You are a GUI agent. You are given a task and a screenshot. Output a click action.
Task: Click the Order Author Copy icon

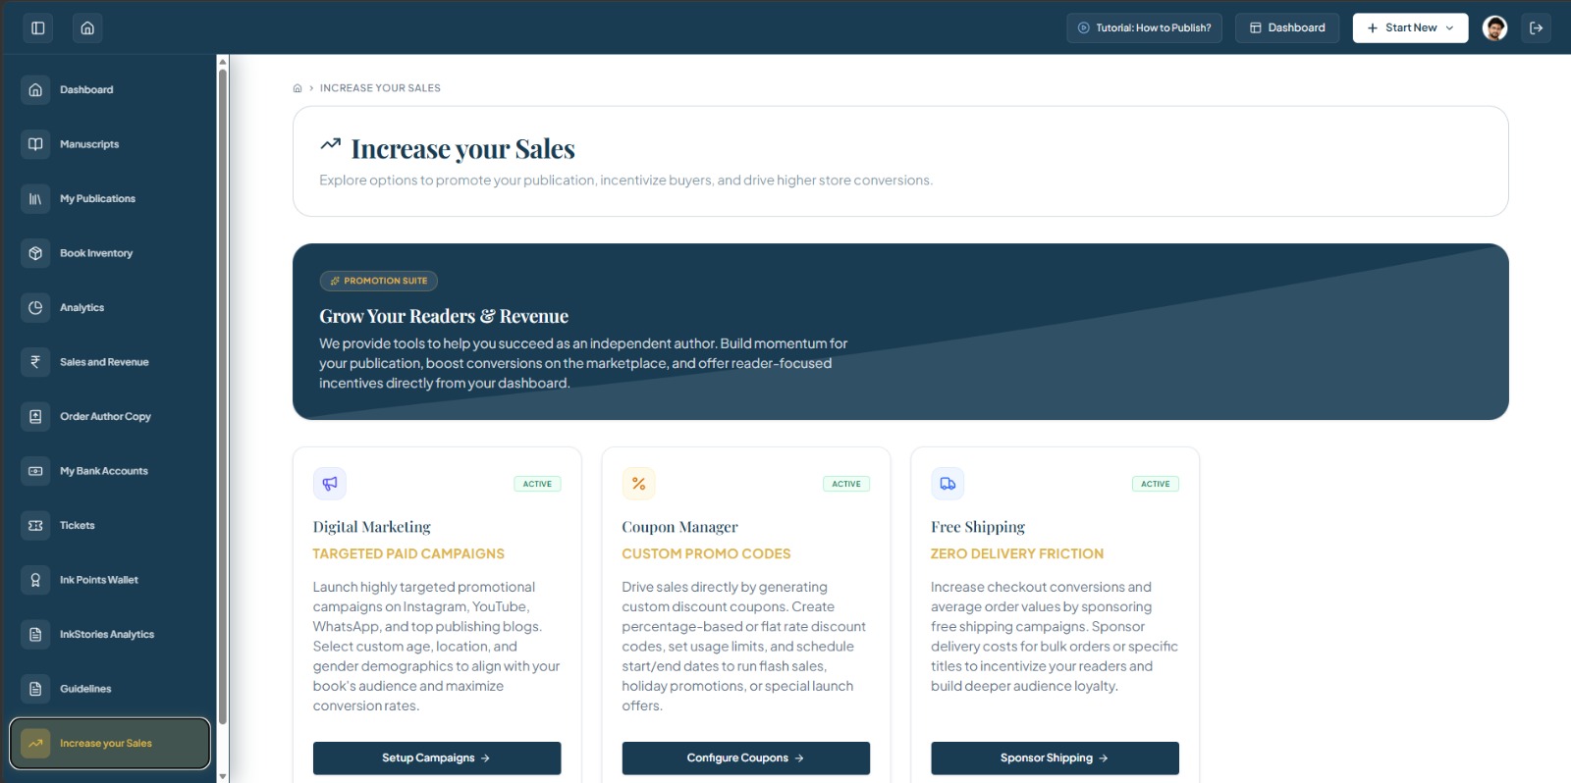point(35,416)
